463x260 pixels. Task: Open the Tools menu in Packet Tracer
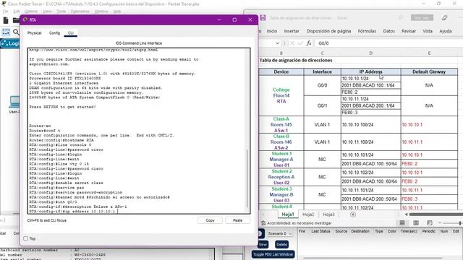tap(61, 12)
